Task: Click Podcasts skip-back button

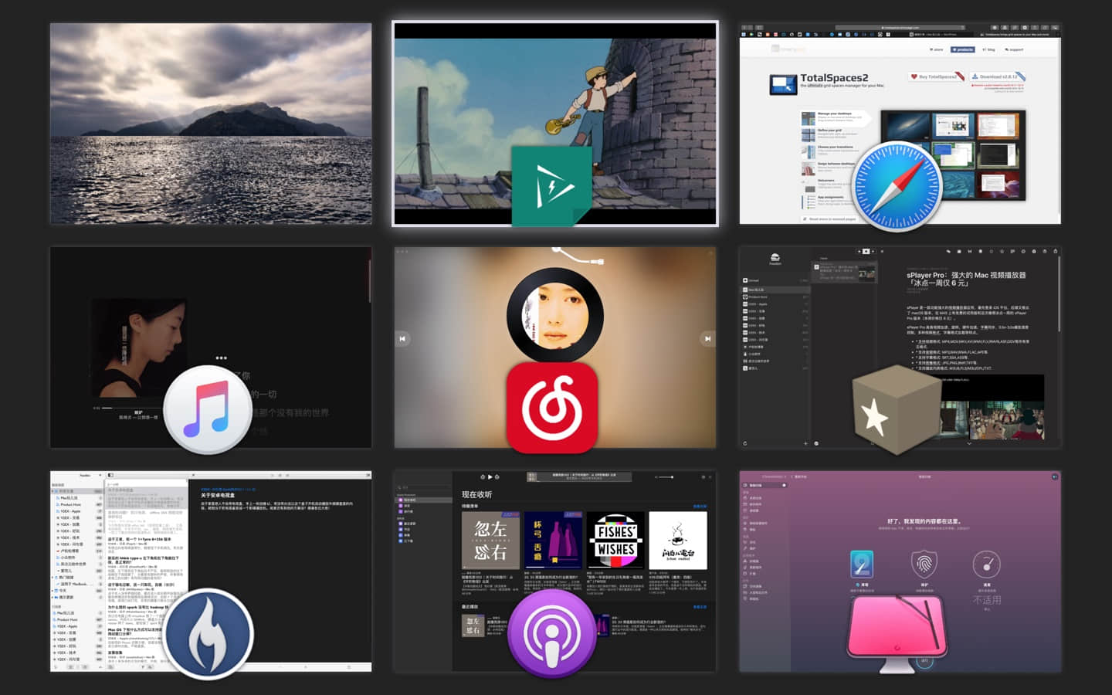Action: pyautogui.click(x=483, y=477)
